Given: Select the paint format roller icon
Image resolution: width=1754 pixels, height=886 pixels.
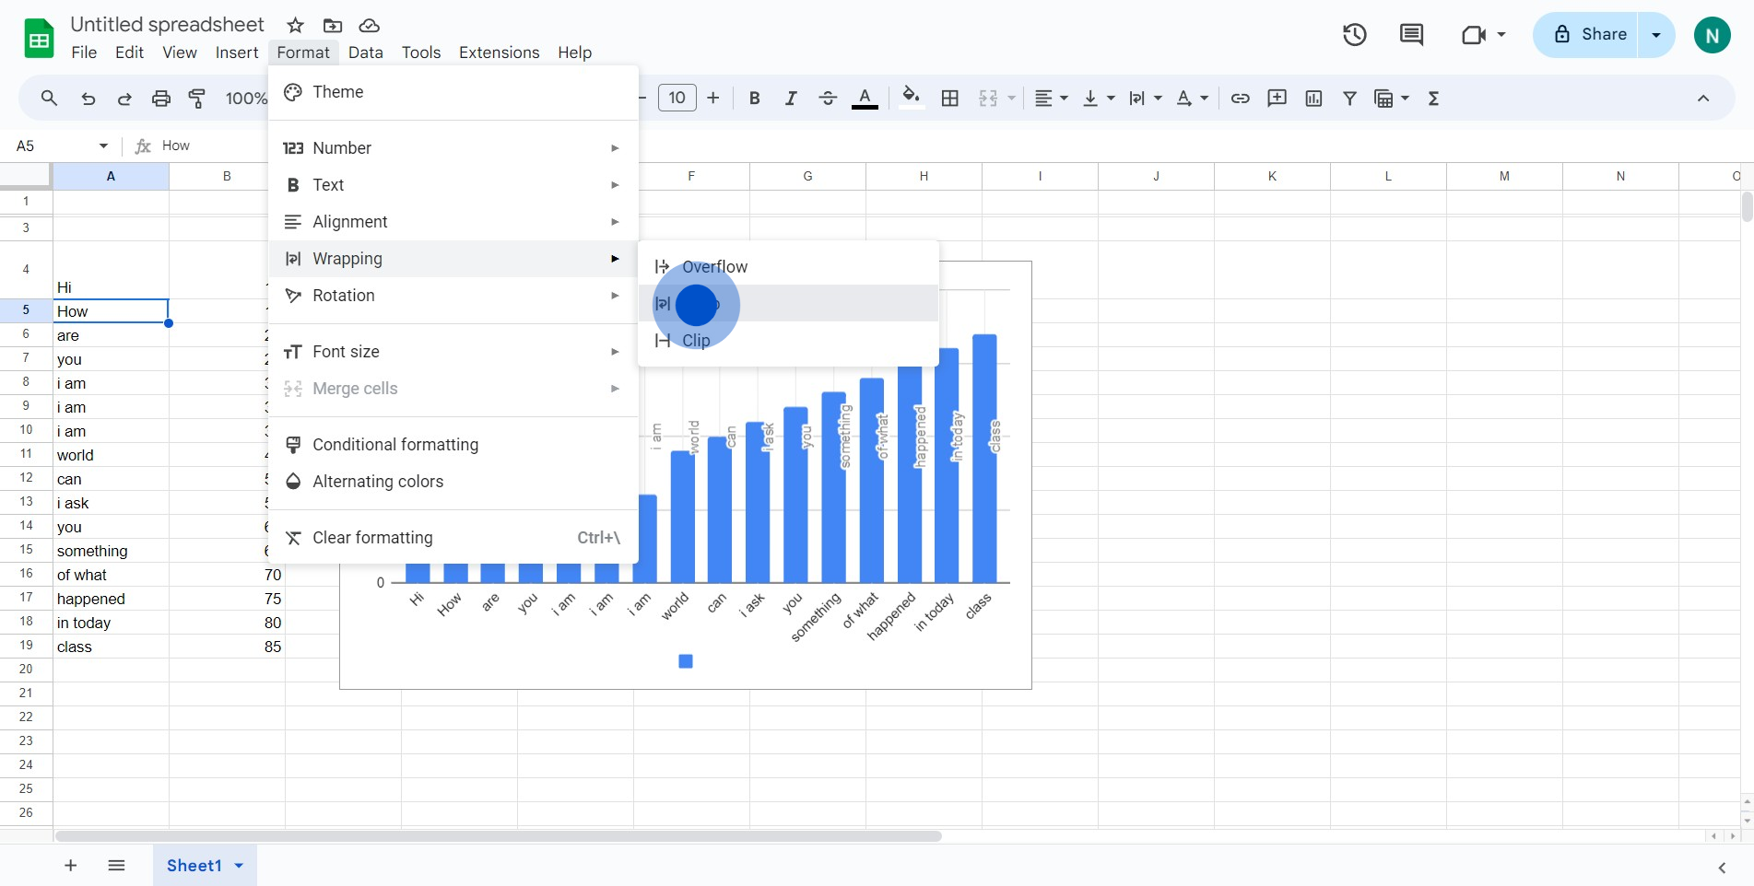Looking at the screenshot, I should point(197,99).
